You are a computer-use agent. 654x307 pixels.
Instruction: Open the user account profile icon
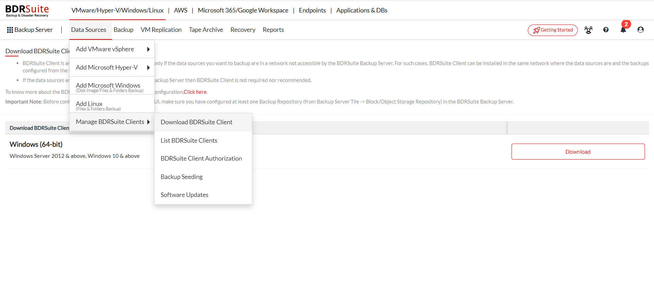(x=640, y=30)
